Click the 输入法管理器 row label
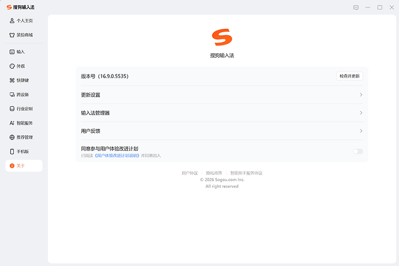 pos(95,113)
